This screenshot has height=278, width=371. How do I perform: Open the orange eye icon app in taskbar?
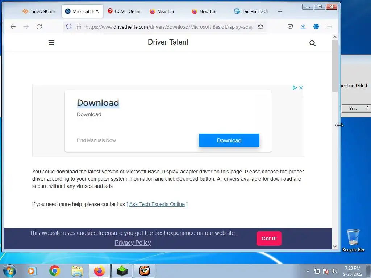pyautogui.click(x=145, y=271)
